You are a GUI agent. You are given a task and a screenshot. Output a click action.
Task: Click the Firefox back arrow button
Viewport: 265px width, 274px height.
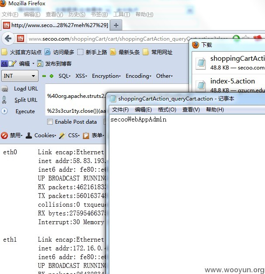[x=8, y=38]
